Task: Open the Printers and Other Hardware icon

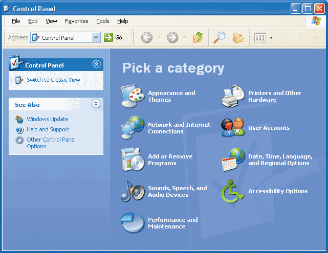Action: (233, 96)
